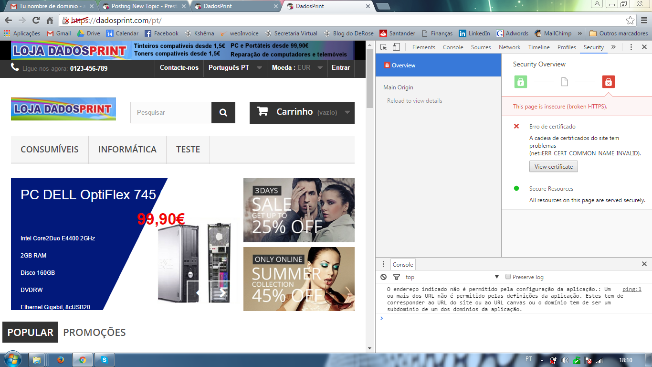The width and height of the screenshot is (652, 367).
Task: Open the MailChimp bookmark
Action: [553, 33]
